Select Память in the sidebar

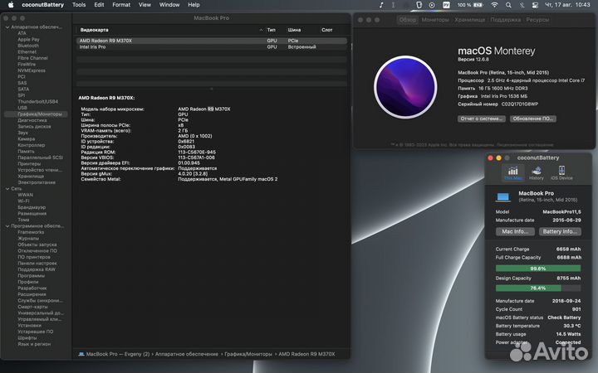26,152
